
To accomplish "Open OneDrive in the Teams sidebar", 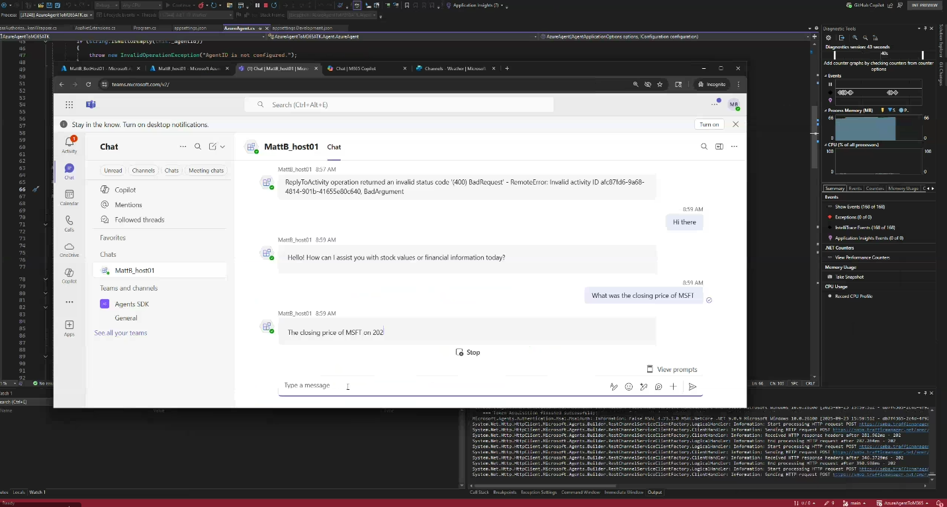I will point(69,250).
